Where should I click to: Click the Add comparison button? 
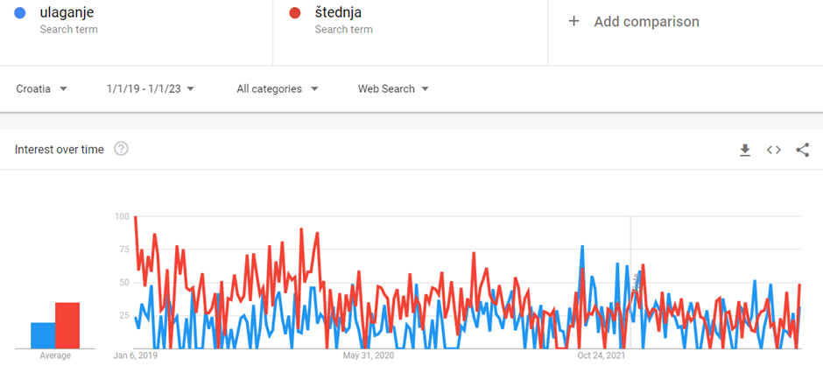tap(634, 22)
